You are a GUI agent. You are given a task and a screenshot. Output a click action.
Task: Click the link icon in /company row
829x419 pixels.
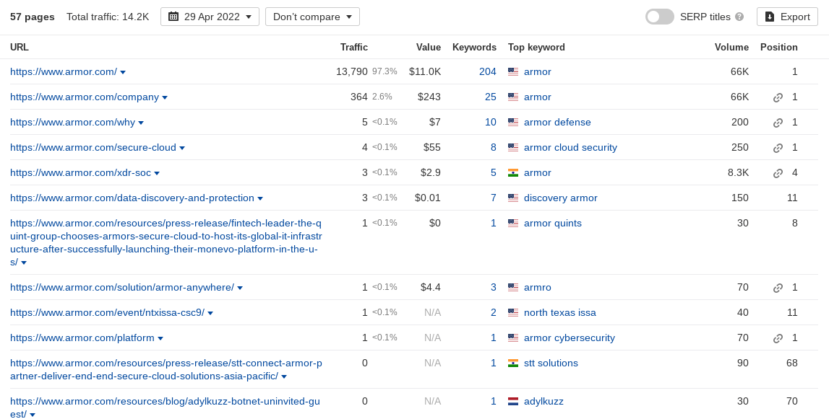(x=778, y=97)
